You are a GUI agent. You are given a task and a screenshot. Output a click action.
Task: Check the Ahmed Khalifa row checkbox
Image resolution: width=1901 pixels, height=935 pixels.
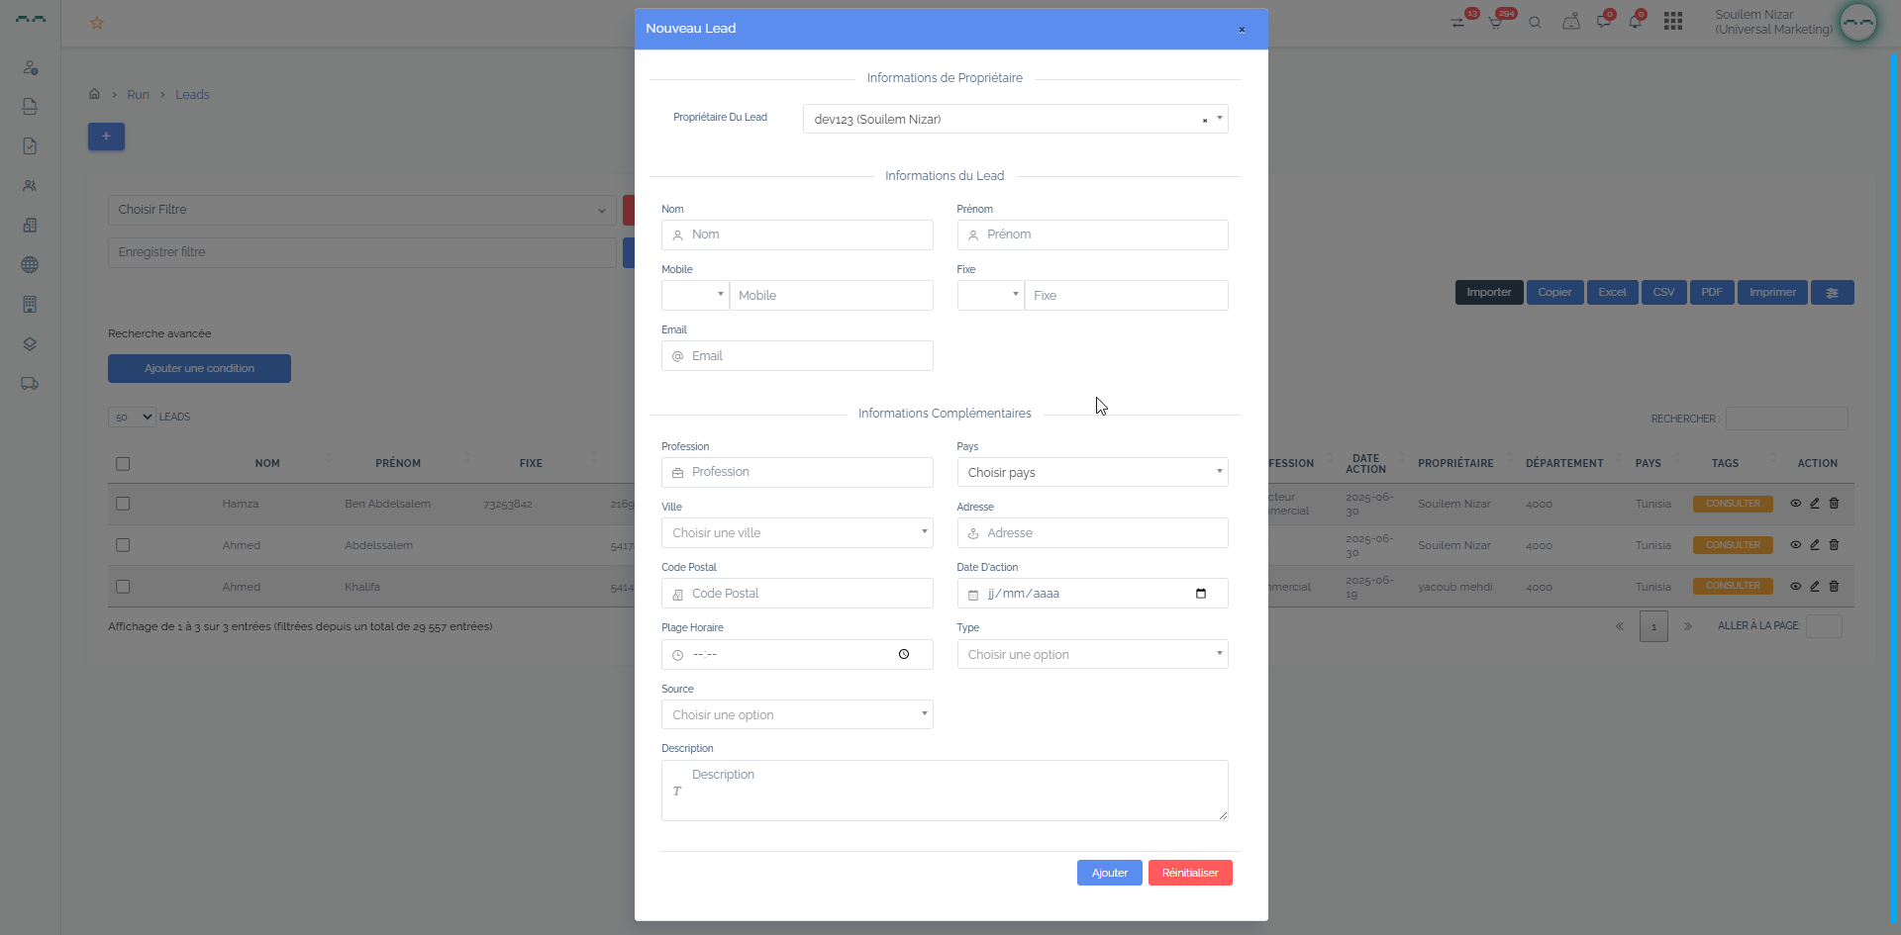click(123, 587)
